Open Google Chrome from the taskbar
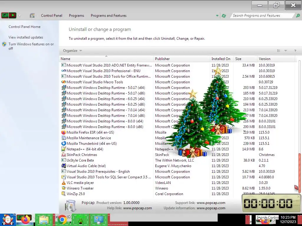 [62, 220]
